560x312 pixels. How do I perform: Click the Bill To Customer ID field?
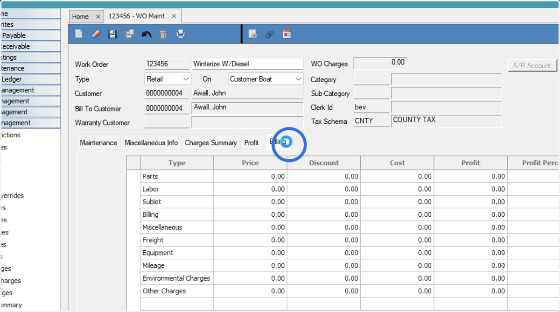click(167, 108)
